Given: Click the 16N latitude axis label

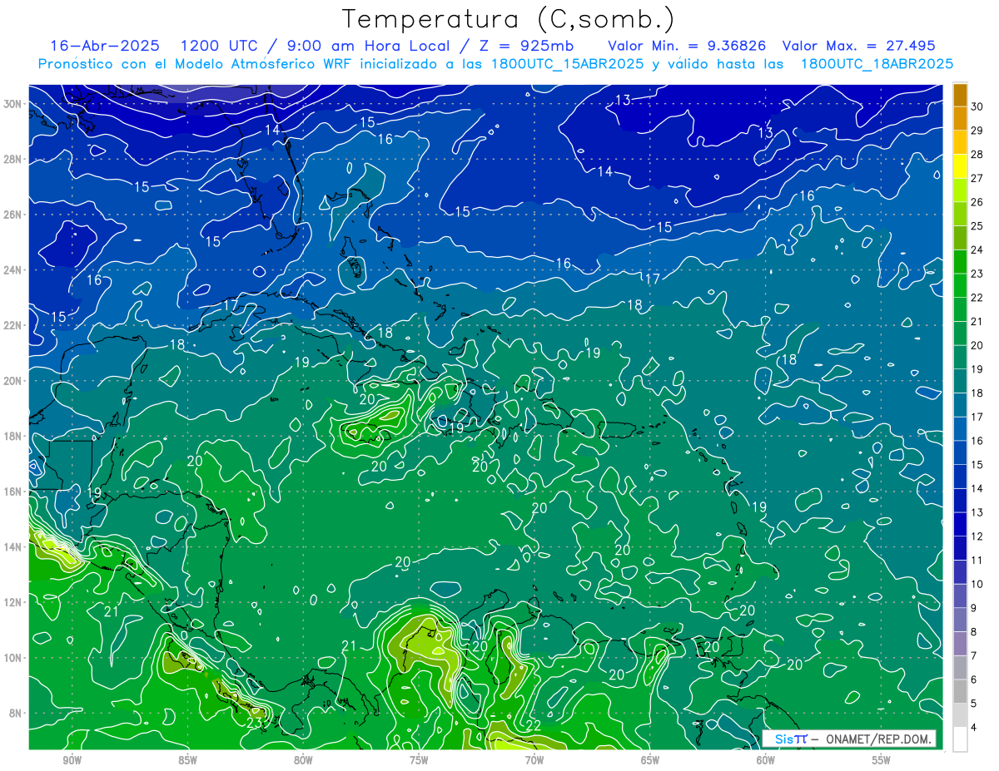Looking at the screenshot, I should pos(12,492).
